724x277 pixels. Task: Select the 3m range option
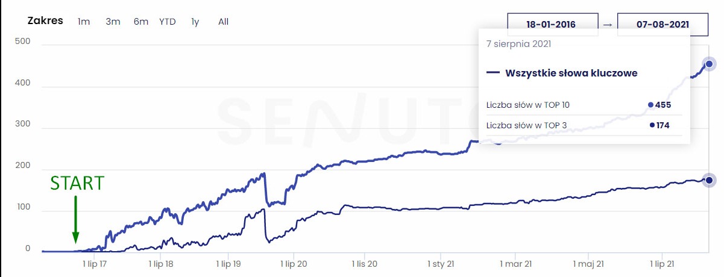coord(113,22)
